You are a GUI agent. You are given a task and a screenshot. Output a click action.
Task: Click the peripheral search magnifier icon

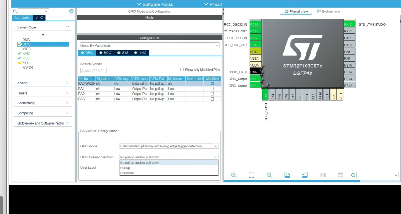pyautogui.click(x=15, y=11)
